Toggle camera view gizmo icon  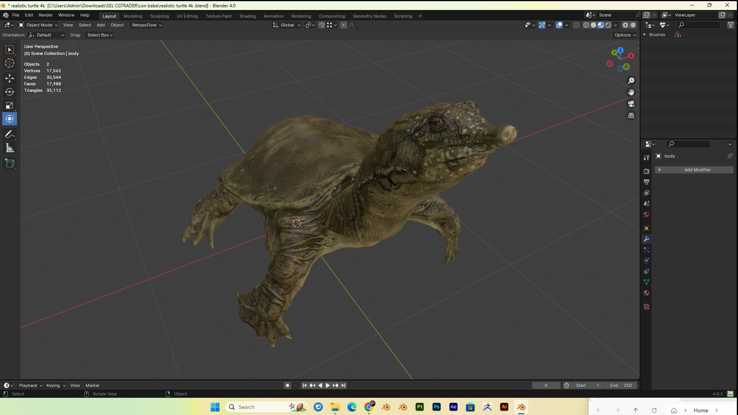631,104
